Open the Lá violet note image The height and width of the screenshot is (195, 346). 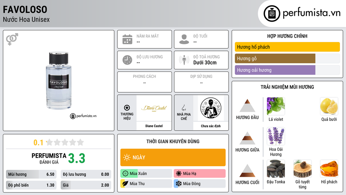[x=276, y=106]
